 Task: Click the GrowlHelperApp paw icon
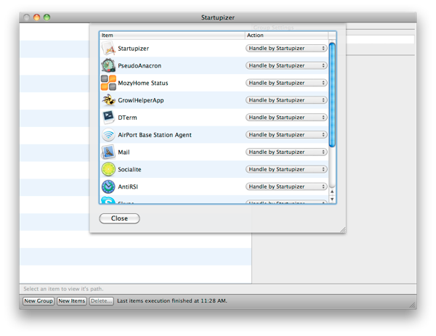point(108,100)
